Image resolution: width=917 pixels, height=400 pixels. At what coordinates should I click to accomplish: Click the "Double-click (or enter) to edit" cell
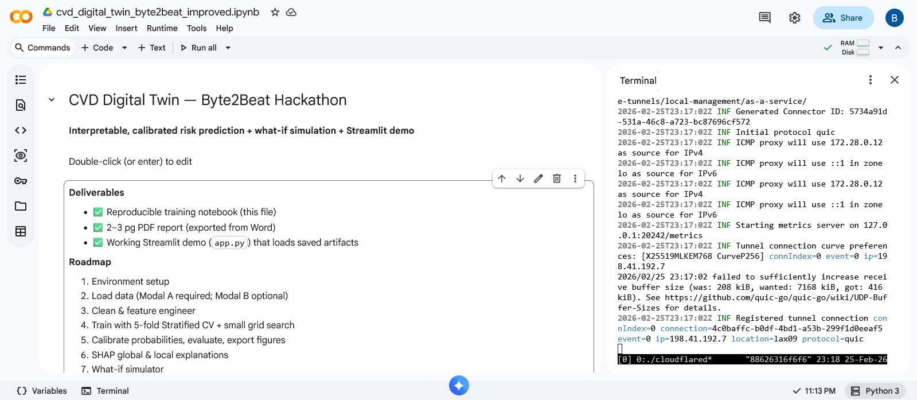130,161
